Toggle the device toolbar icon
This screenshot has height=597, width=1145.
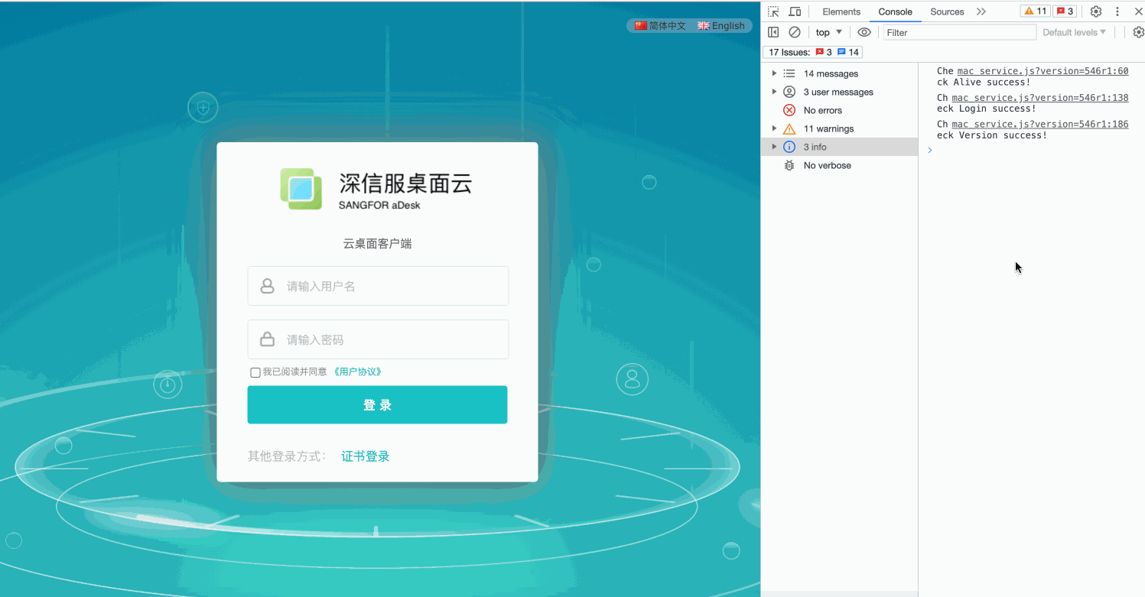tap(795, 11)
